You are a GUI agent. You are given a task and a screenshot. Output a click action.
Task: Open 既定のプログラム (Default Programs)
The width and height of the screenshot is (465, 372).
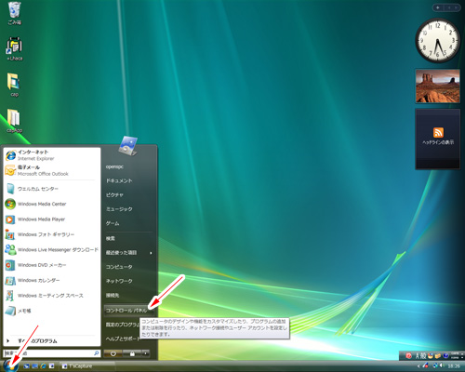122,325
